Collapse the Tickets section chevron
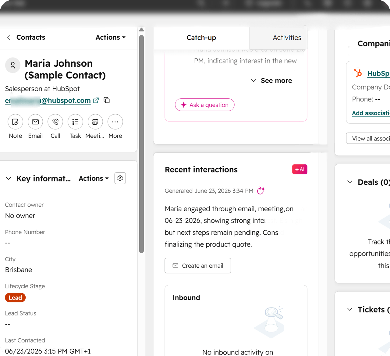The width and height of the screenshot is (390, 356). (x=350, y=309)
